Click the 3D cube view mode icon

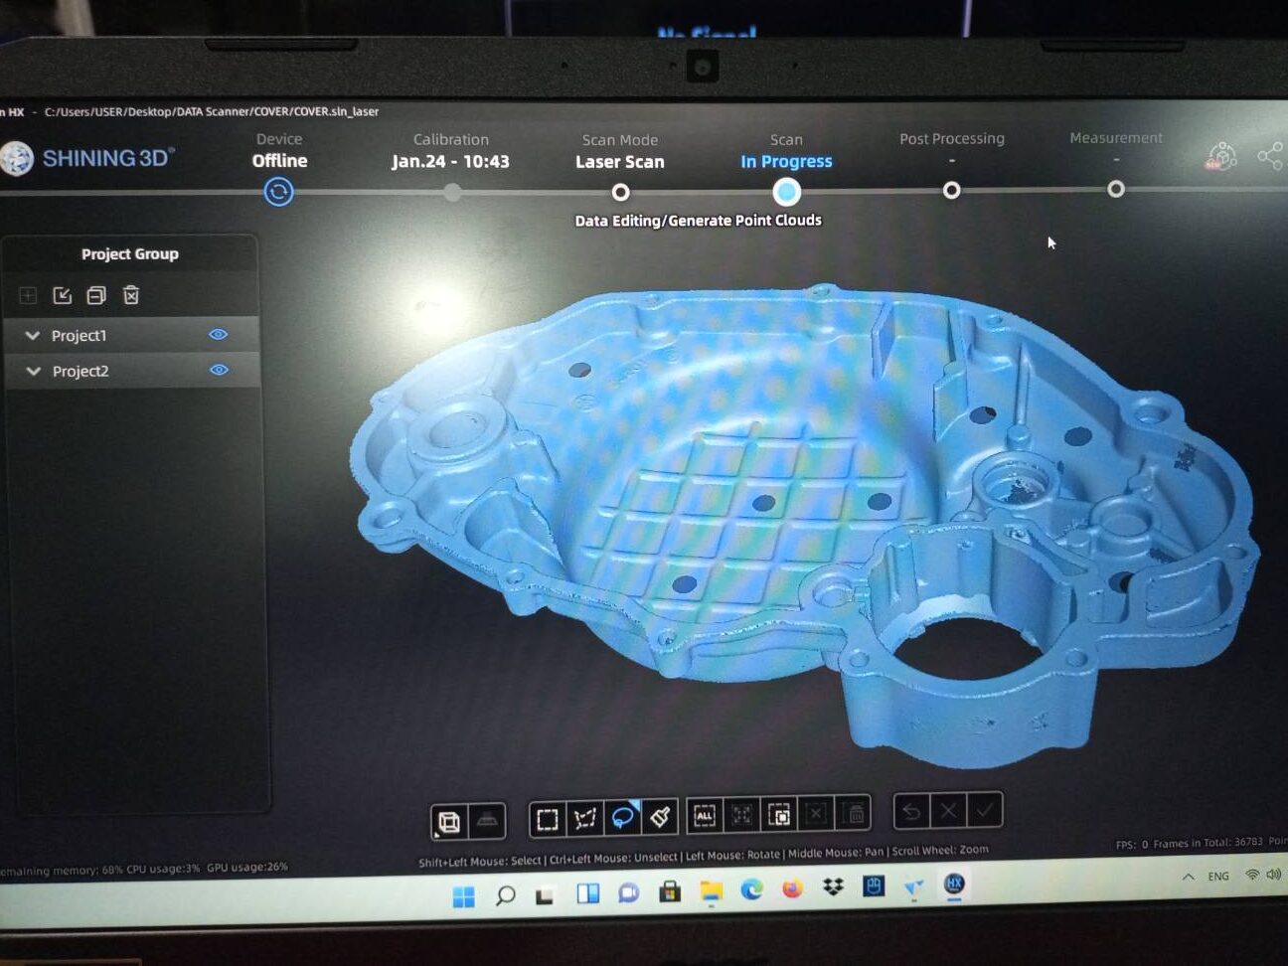coord(449,822)
